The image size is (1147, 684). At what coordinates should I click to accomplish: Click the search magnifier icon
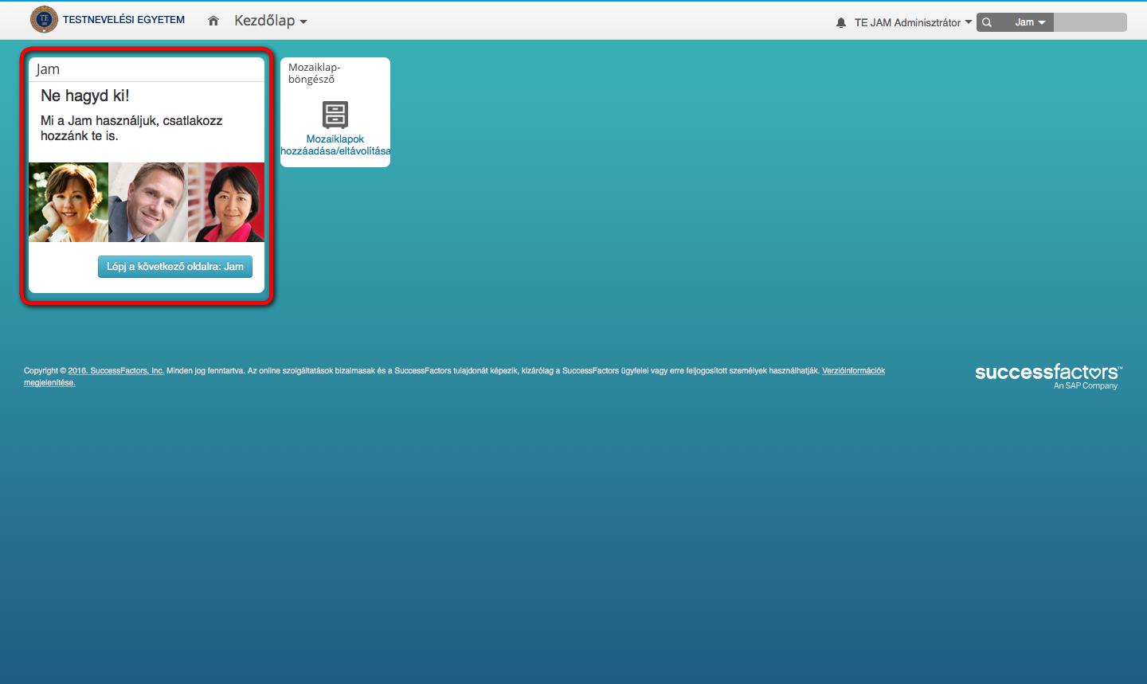pyautogui.click(x=987, y=22)
